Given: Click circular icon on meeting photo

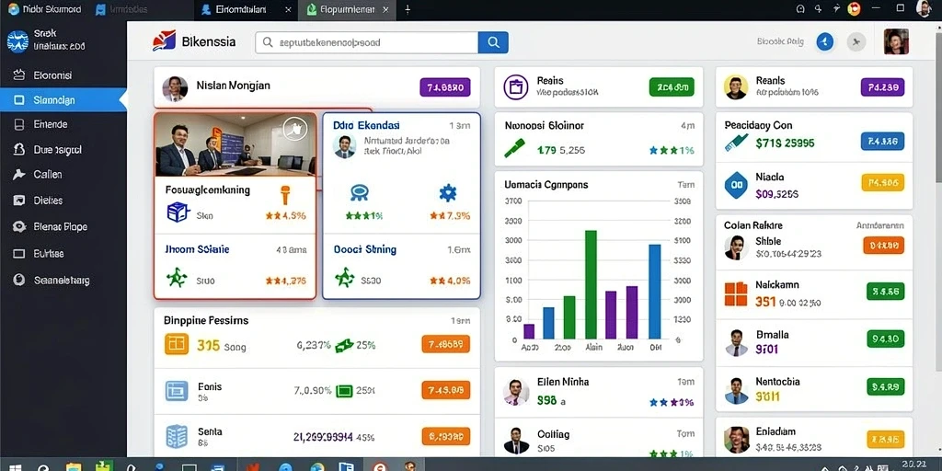Looking at the screenshot, I should tap(295, 128).
